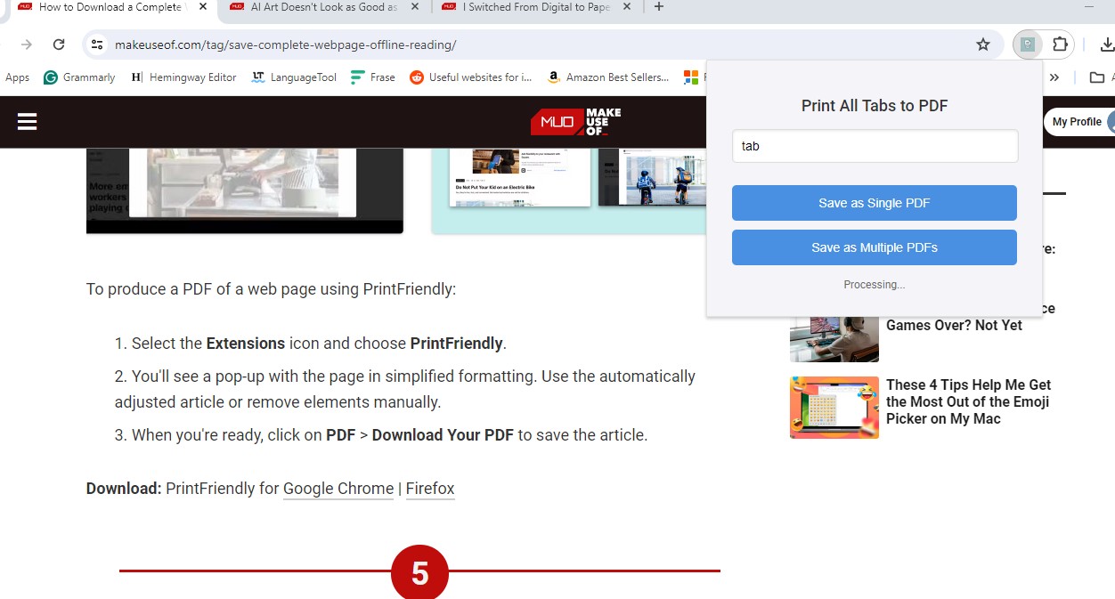
Task: Click the 'Processing...' status text
Action: (x=875, y=285)
